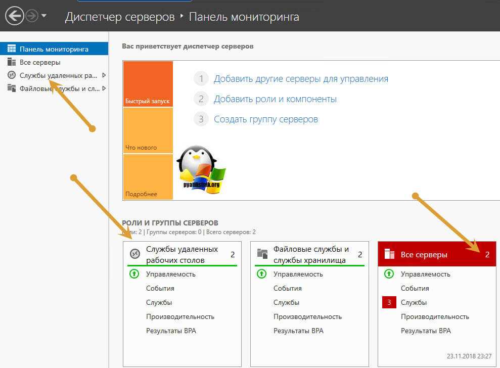The height and width of the screenshot is (368, 500).
Task: Click the green Управляемость status icon in Все серверы
Action: click(x=389, y=274)
